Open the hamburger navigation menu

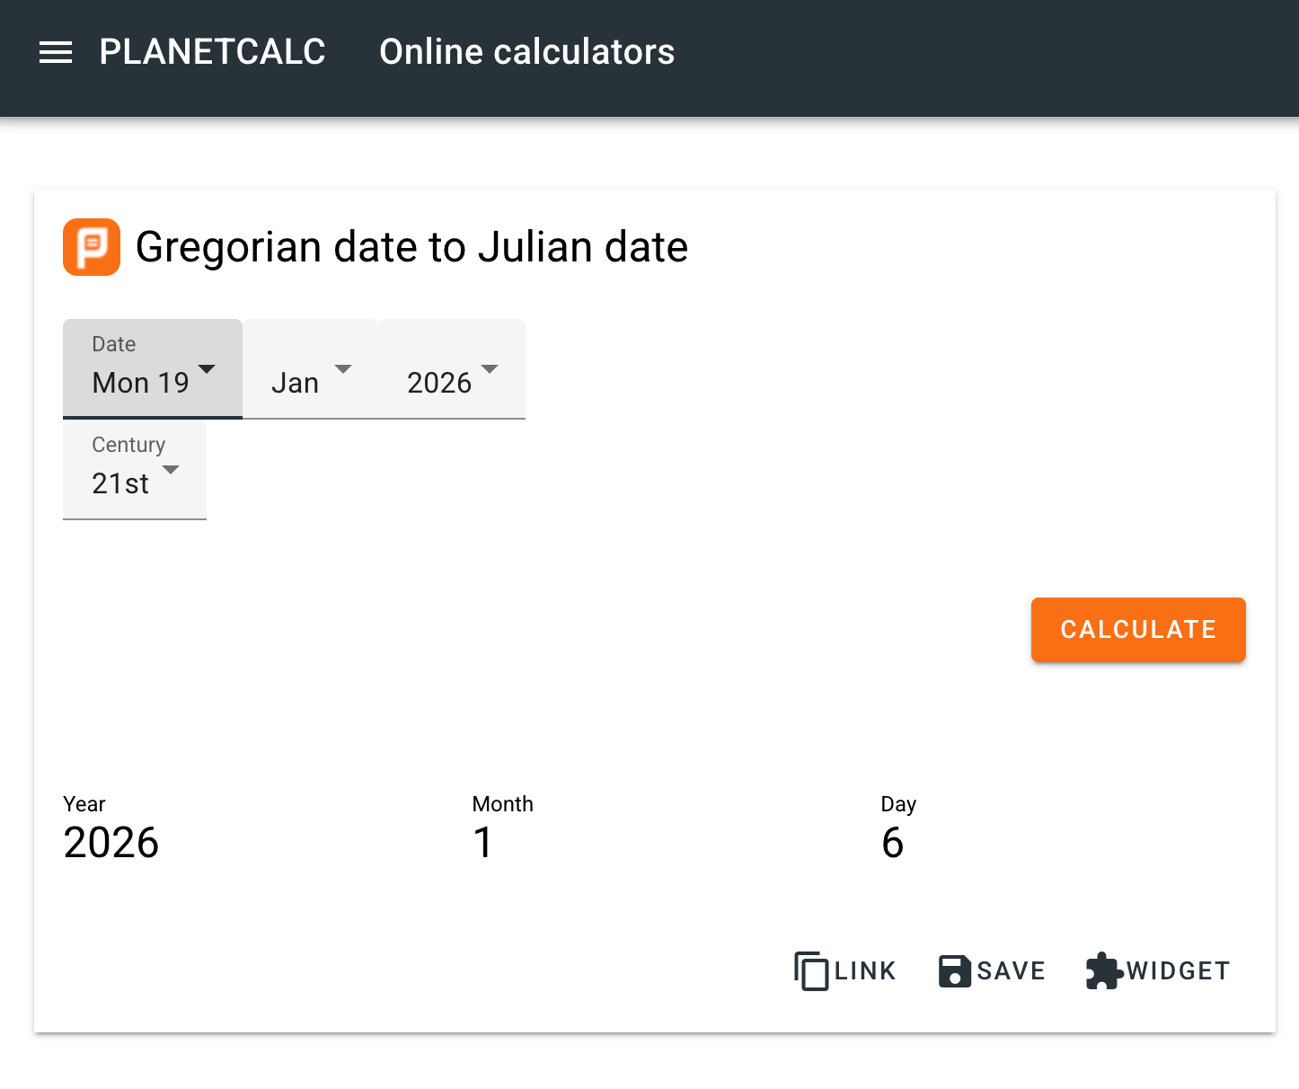(56, 52)
